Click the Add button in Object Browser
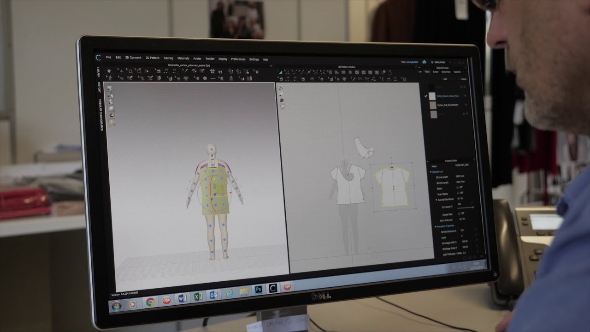This screenshot has height=332, width=590. tap(444, 79)
